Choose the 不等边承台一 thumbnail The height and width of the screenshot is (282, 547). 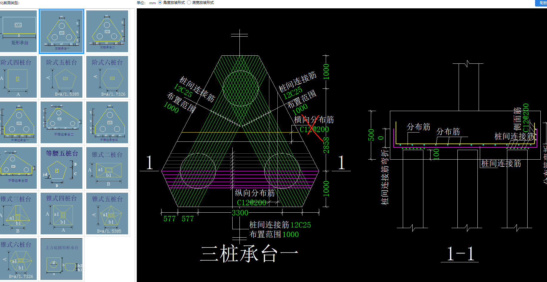pos(18,122)
